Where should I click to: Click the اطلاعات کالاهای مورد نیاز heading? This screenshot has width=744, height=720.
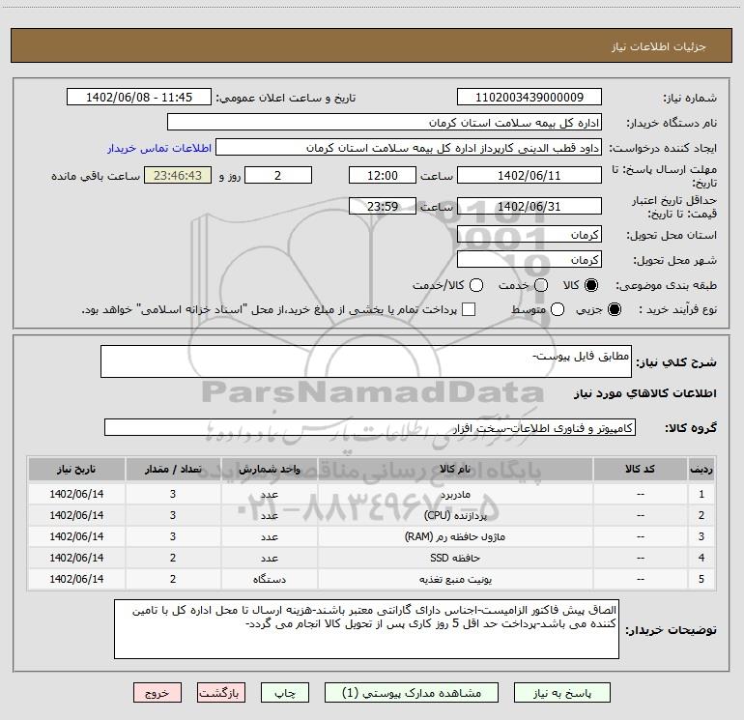pos(645,393)
